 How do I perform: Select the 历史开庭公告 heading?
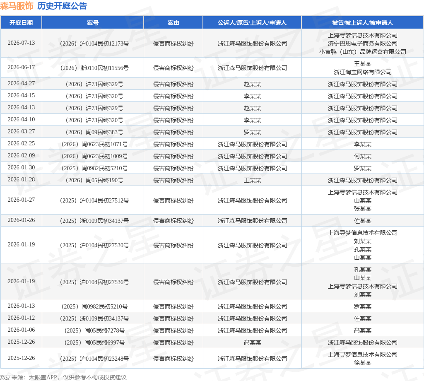coord(62,6)
